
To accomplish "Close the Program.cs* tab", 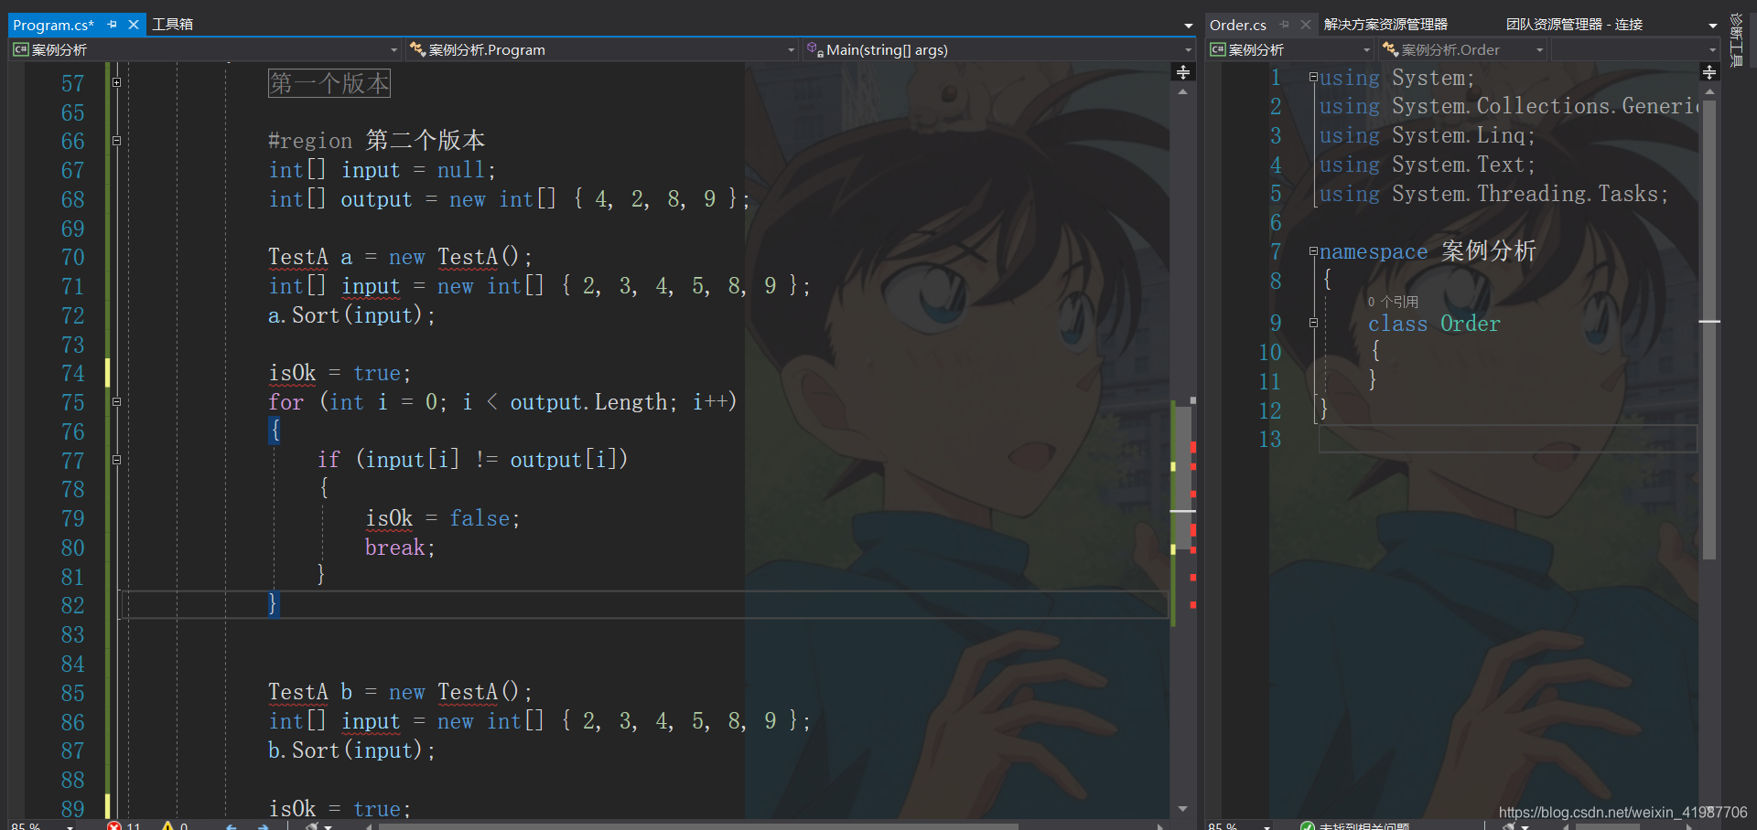I will tap(134, 25).
